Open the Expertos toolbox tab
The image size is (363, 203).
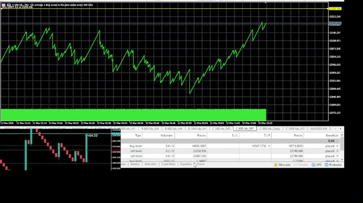(186, 164)
